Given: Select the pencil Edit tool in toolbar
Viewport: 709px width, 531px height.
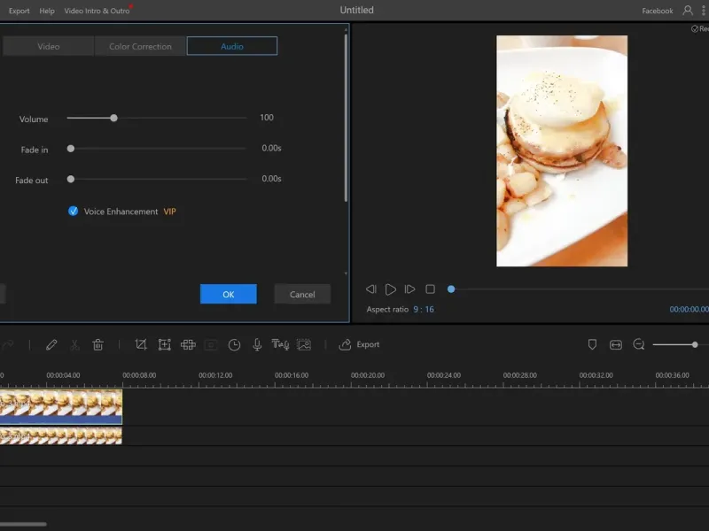Looking at the screenshot, I should point(51,344).
